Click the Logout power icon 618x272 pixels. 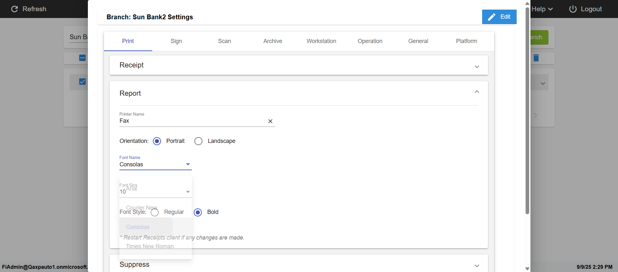point(573,9)
